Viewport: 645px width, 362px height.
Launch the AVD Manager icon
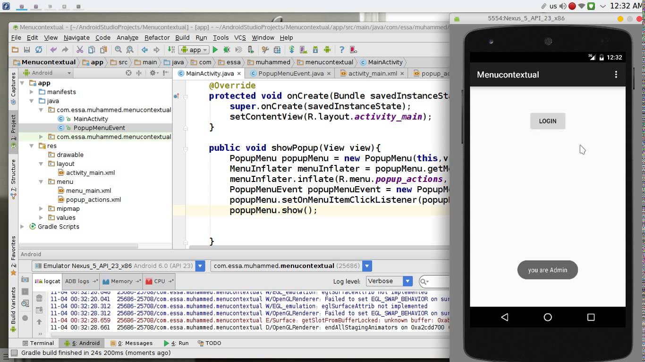(x=304, y=49)
